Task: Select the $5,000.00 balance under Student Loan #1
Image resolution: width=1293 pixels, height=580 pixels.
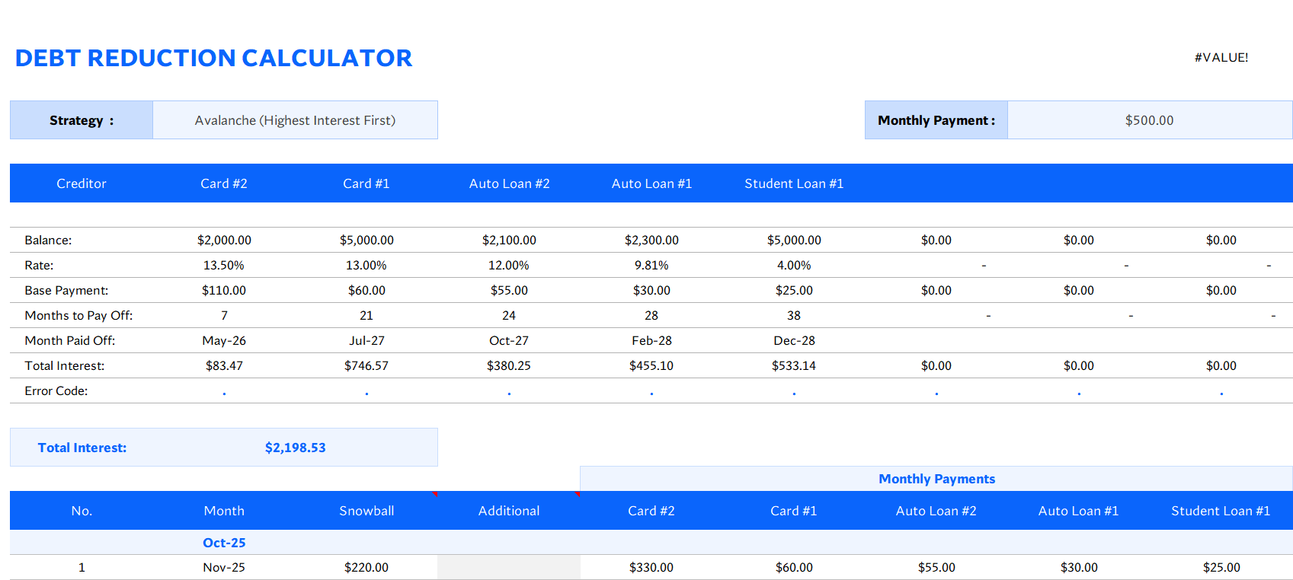Action: point(794,240)
